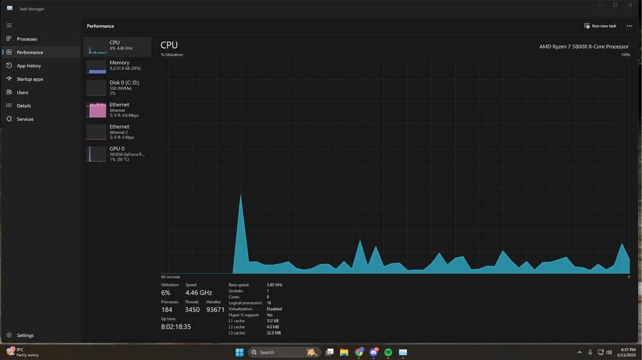Open File Explorer from taskbar

point(344,352)
